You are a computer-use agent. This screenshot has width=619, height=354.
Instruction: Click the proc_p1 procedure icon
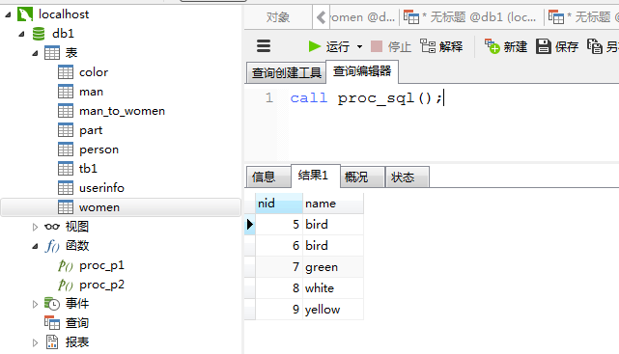(x=66, y=265)
